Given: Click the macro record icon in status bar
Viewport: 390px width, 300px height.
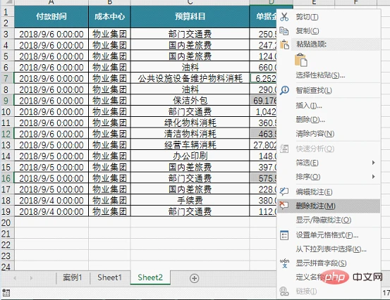Looking at the screenshot, I should [6, 292].
